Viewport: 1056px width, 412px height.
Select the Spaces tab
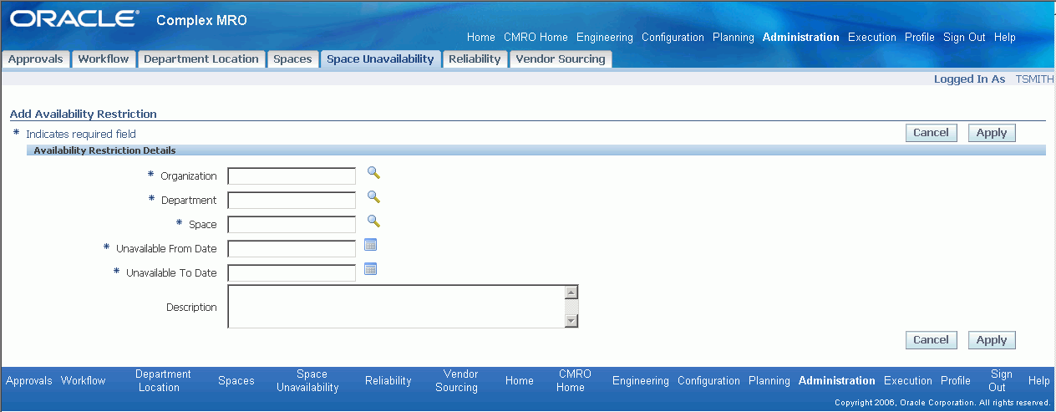pyautogui.click(x=292, y=59)
